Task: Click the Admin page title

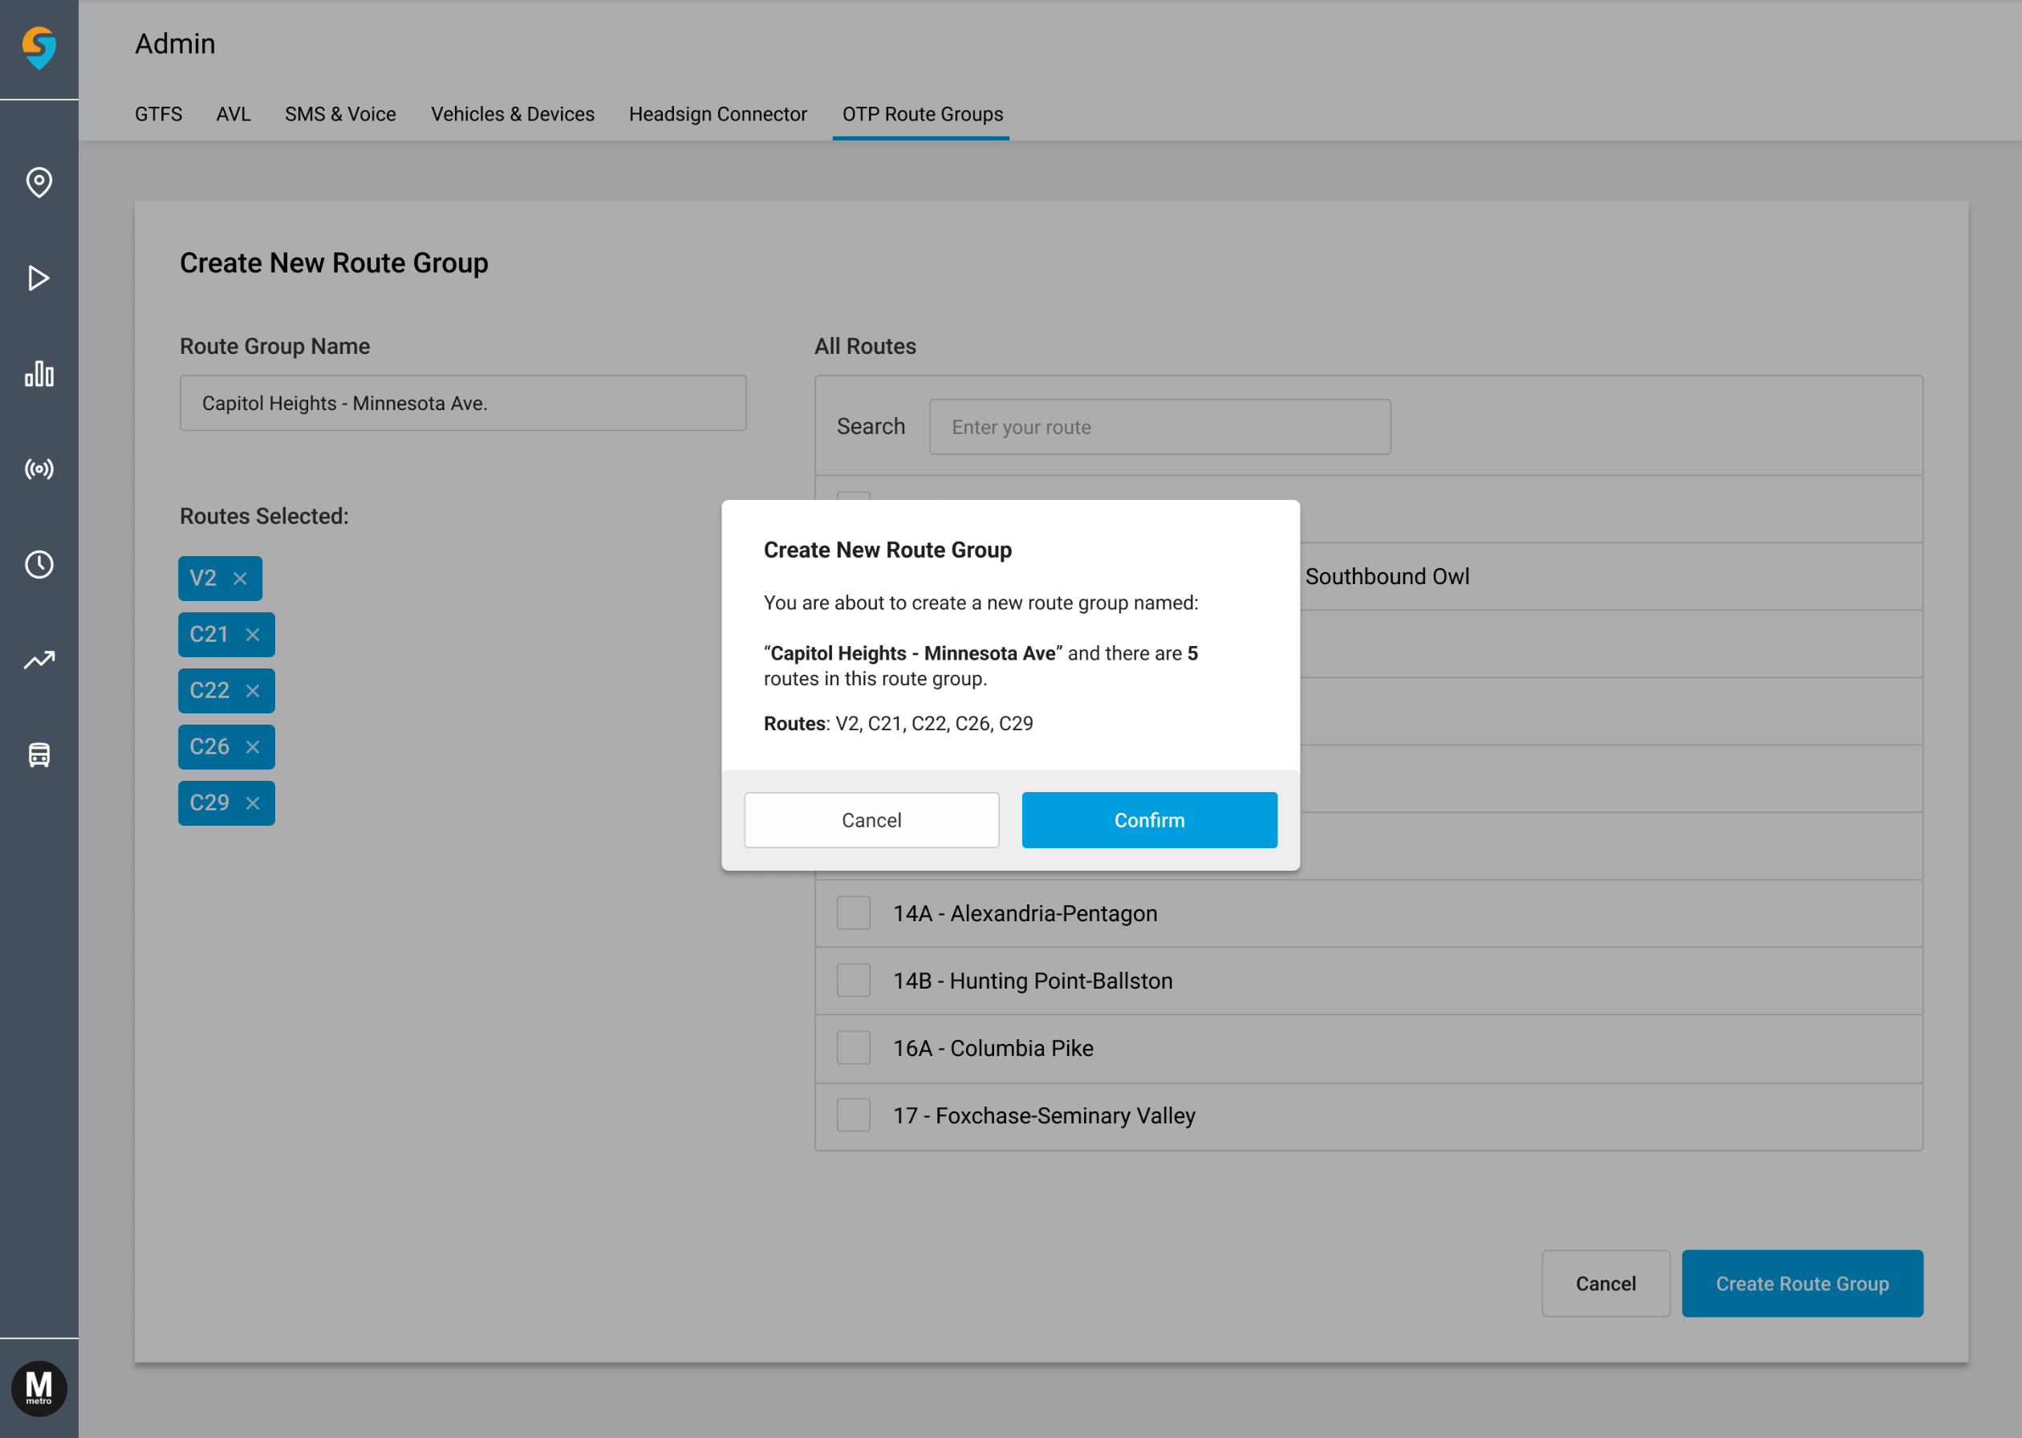Action: [x=175, y=43]
